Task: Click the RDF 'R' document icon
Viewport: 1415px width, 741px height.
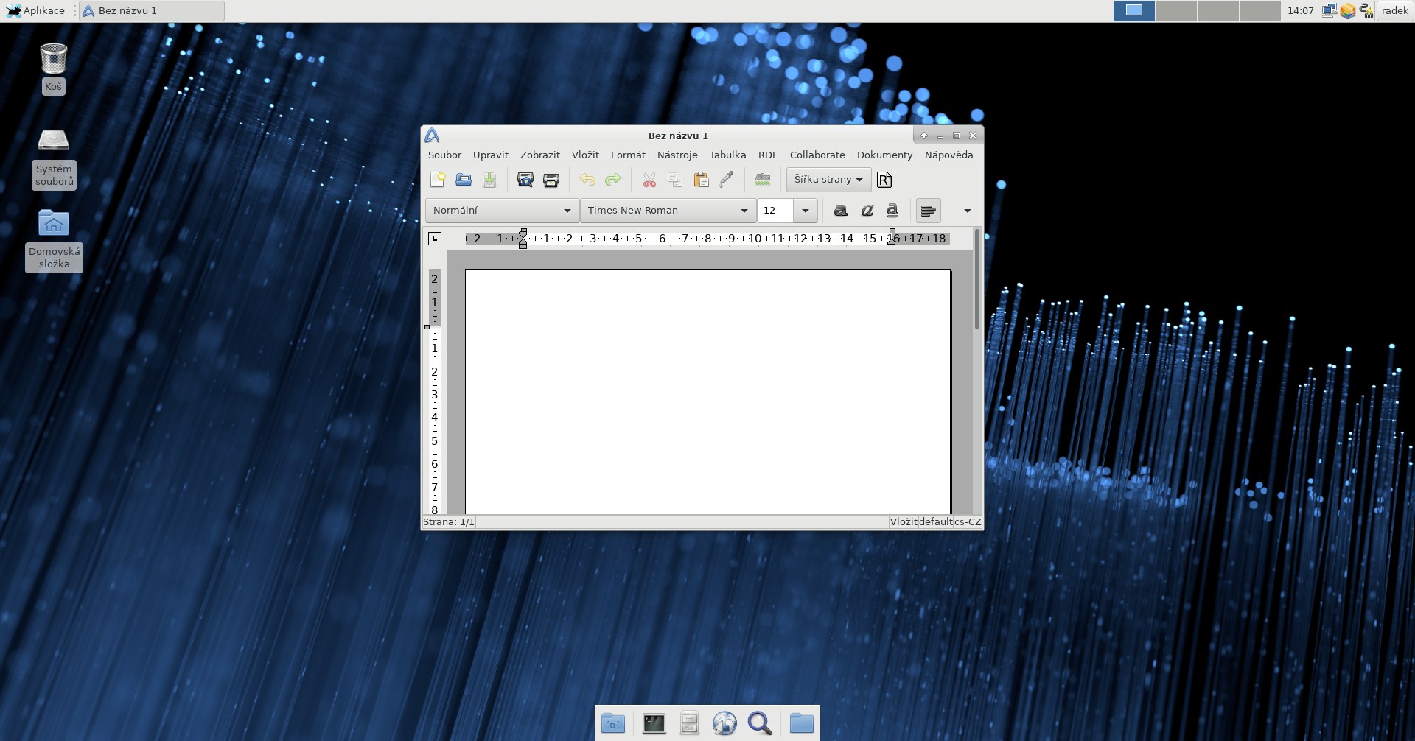Action: point(884,180)
